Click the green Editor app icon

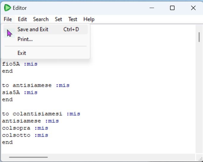pyautogui.click(x=7, y=8)
